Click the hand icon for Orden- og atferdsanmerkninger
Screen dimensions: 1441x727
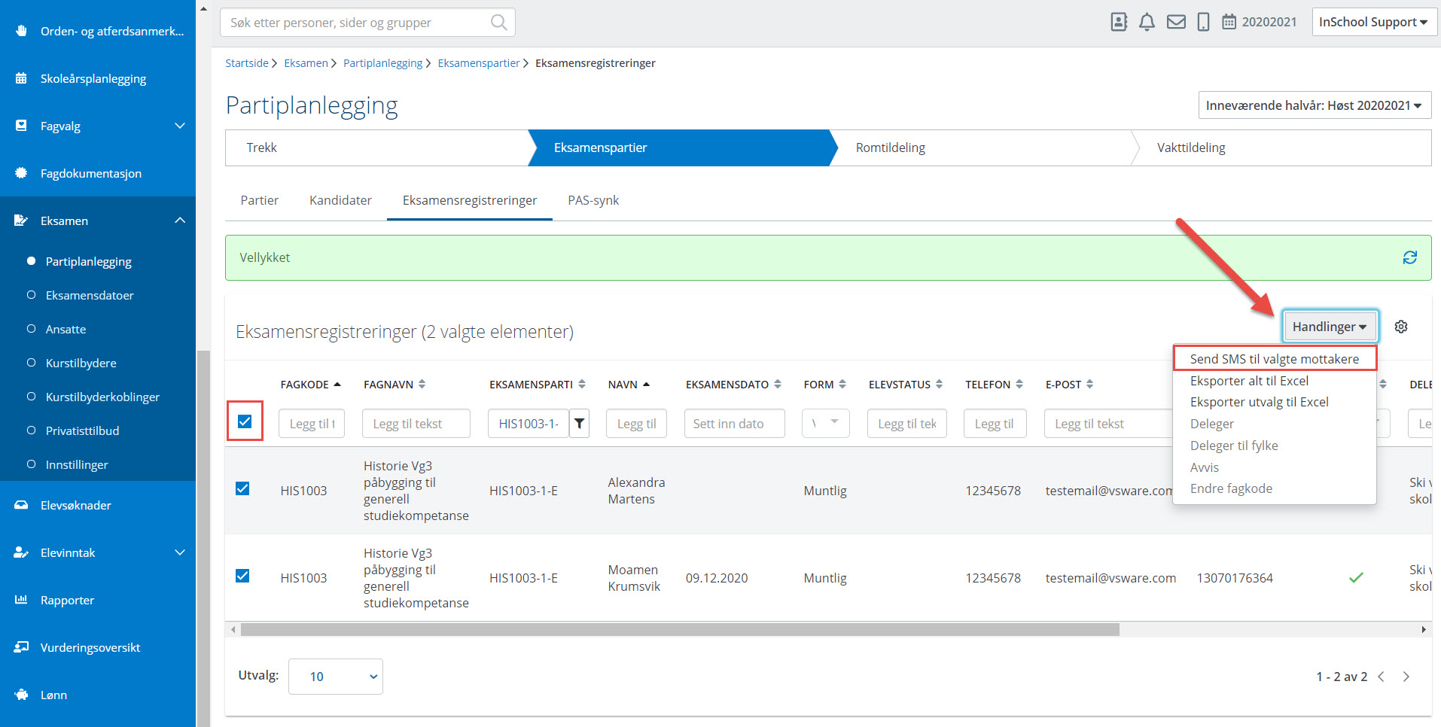21,31
